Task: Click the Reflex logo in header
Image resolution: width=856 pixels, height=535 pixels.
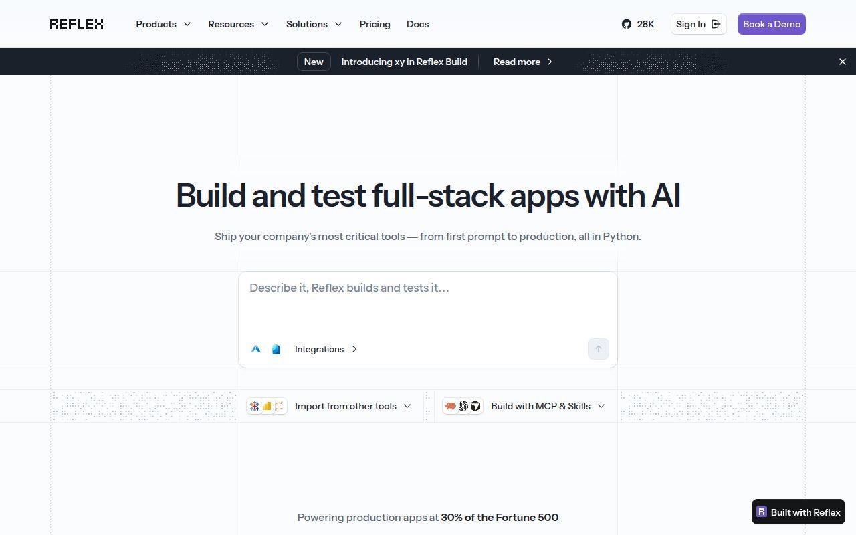Action: click(x=76, y=24)
